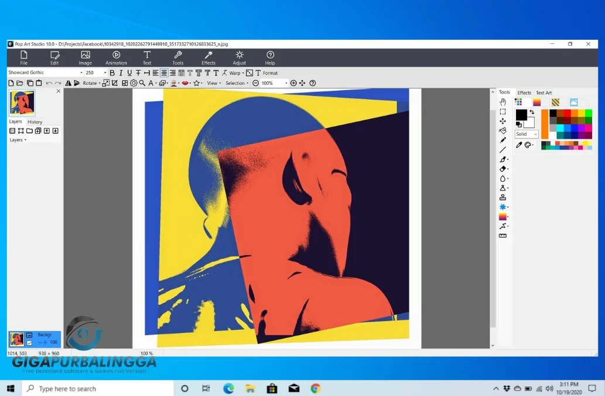Image resolution: width=605 pixels, height=396 pixels.
Task: Click the Paste clipboard icon
Action: point(39,83)
